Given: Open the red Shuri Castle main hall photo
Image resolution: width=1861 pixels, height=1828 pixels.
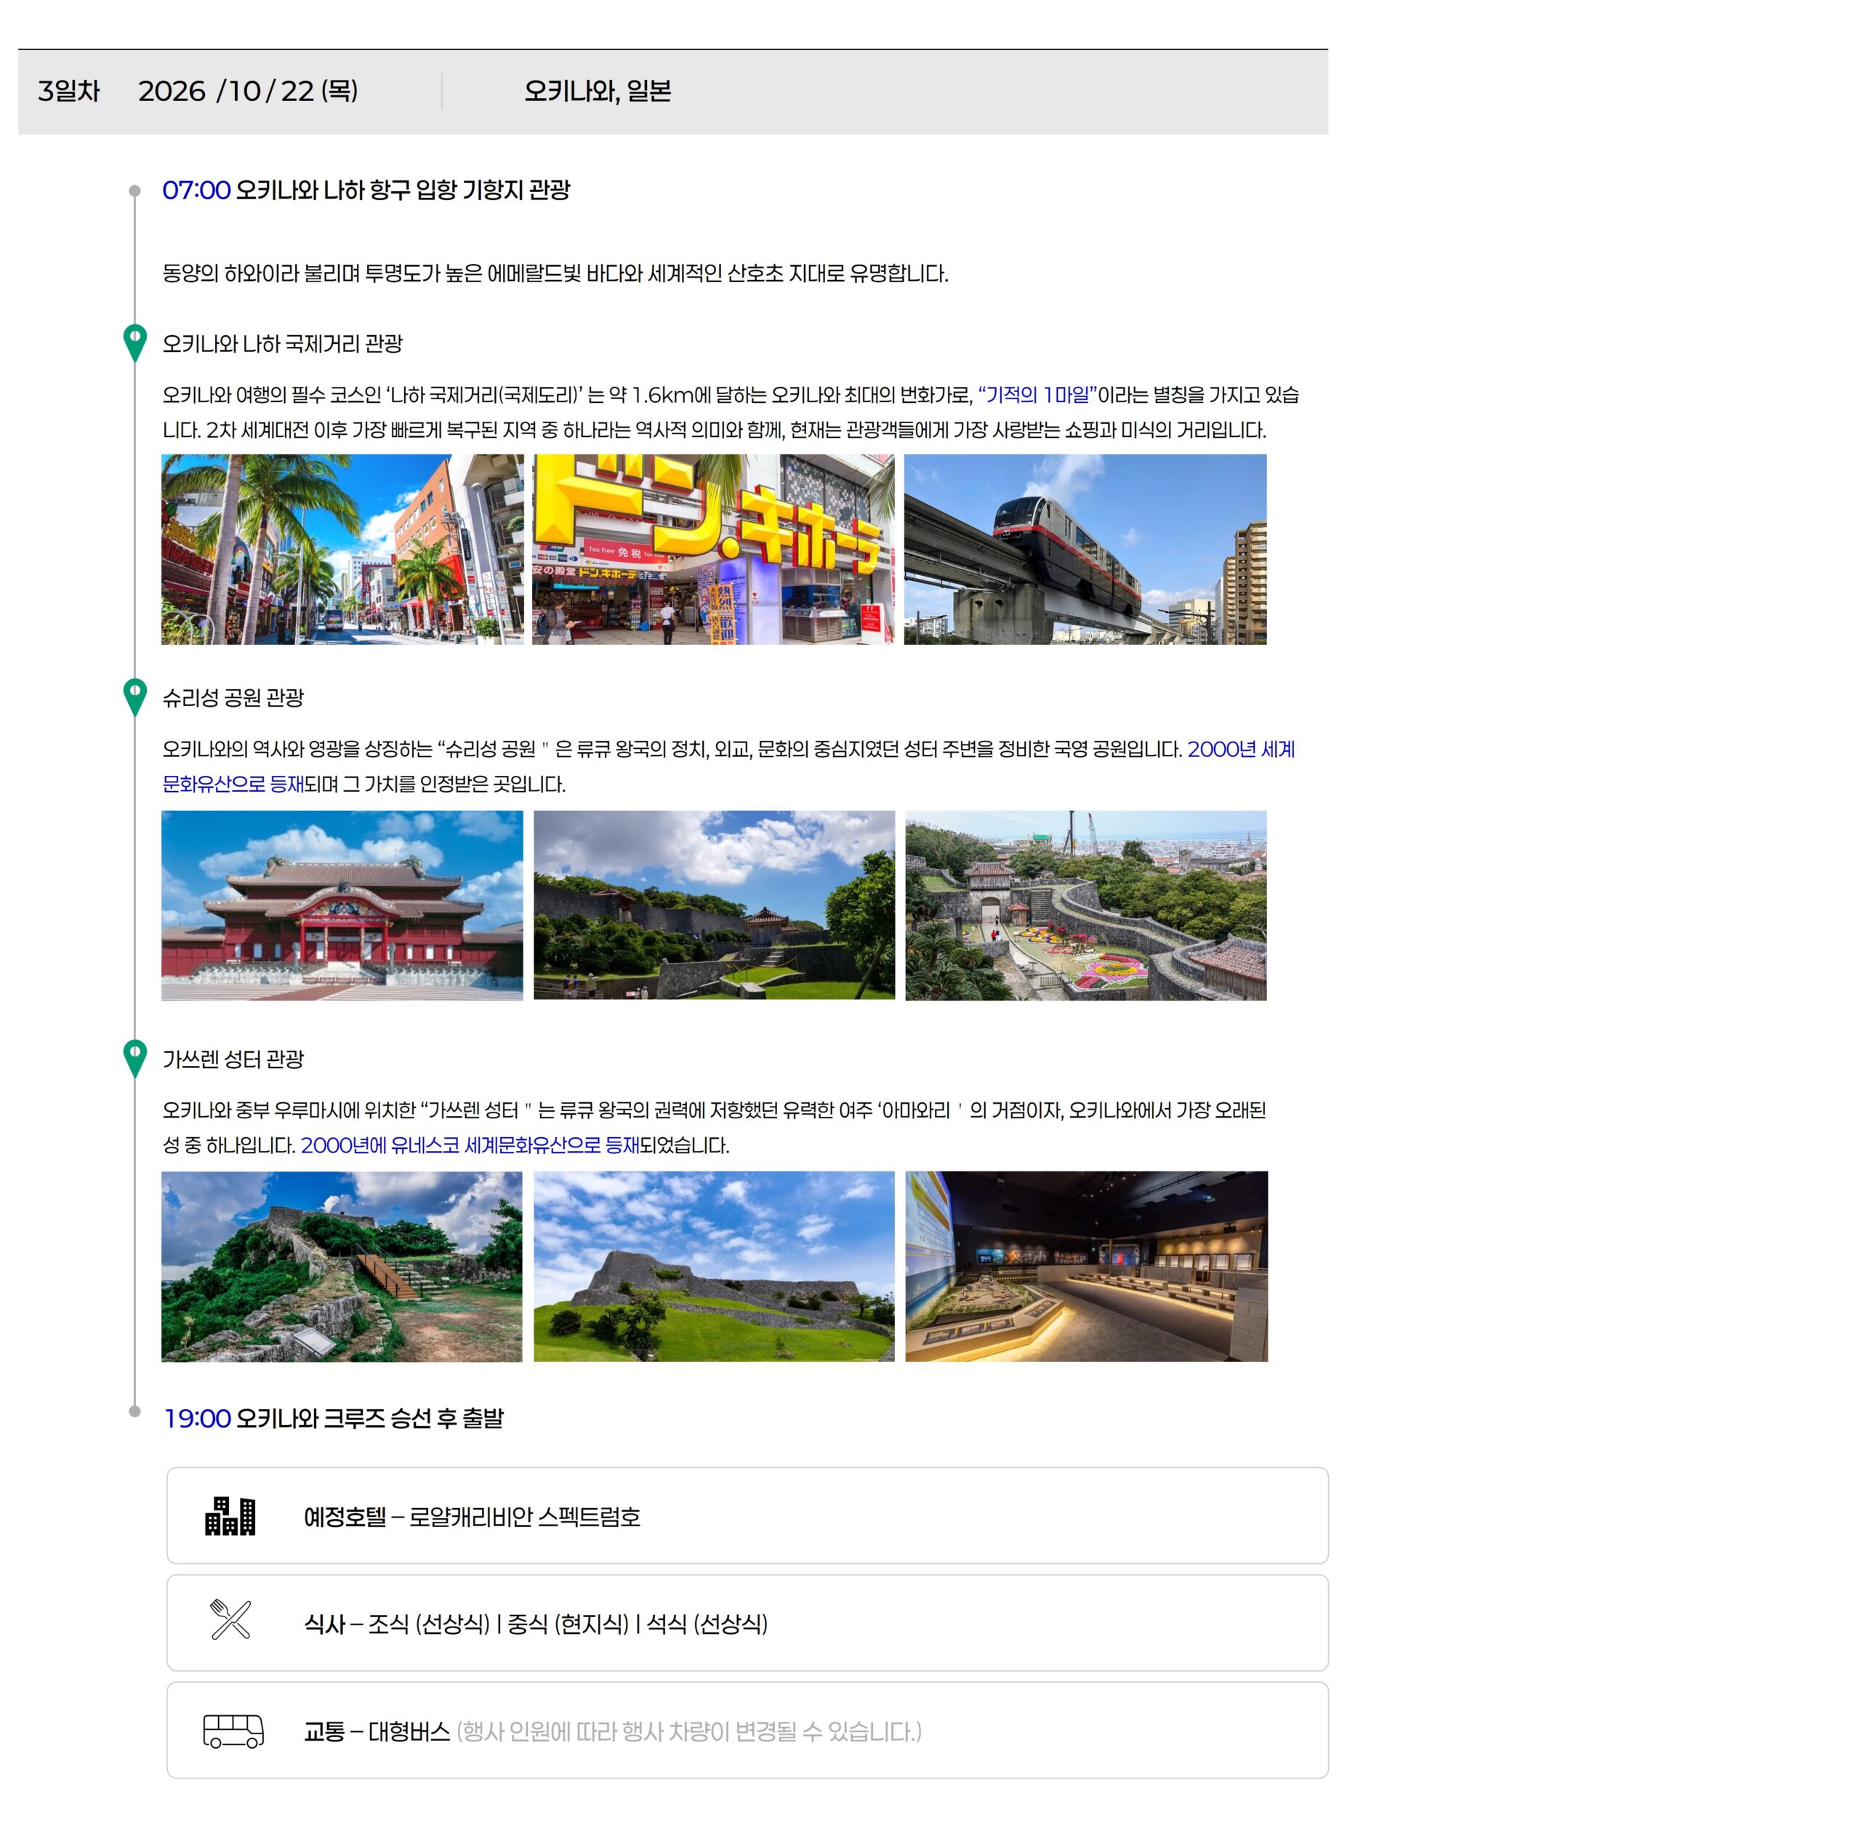Looking at the screenshot, I should (342, 905).
